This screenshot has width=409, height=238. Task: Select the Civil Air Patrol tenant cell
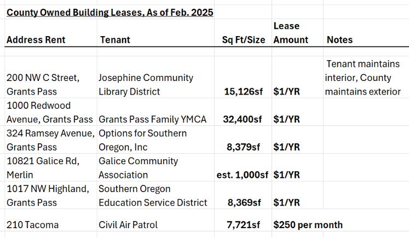[x=128, y=225]
